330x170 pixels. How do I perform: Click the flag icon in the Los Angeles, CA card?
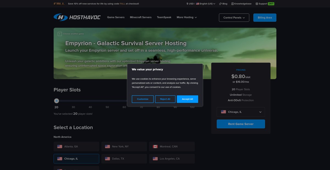(x=155, y=158)
